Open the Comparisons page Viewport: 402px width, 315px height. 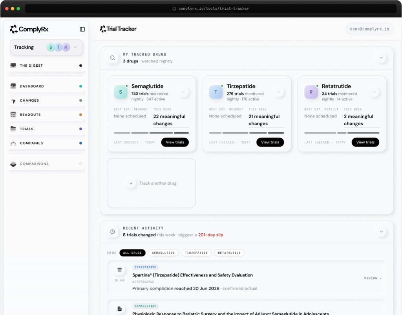[46, 164]
